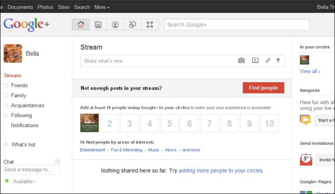Select the Friends circle radio button
Image resolution: width=335 pixels, height=194 pixels.
pyautogui.click(x=6, y=86)
